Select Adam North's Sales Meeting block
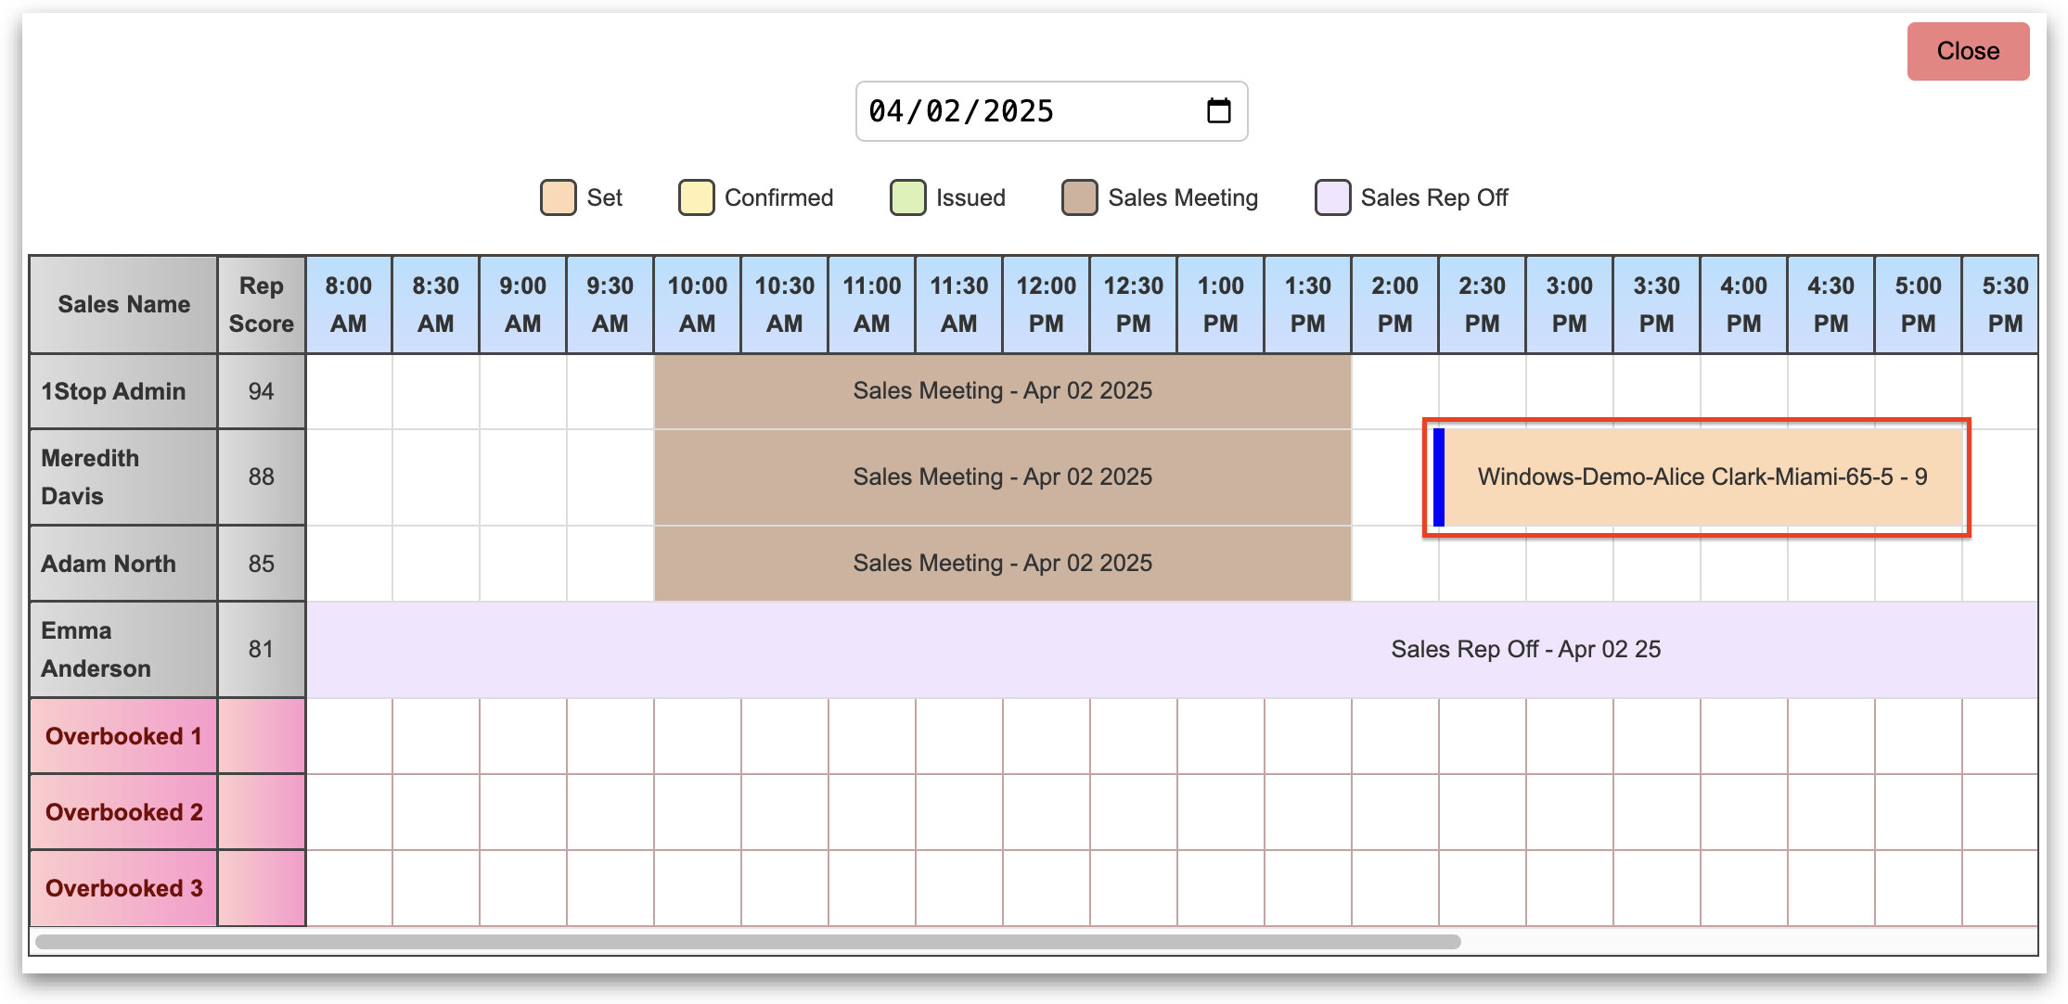 pyautogui.click(x=1002, y=564)
